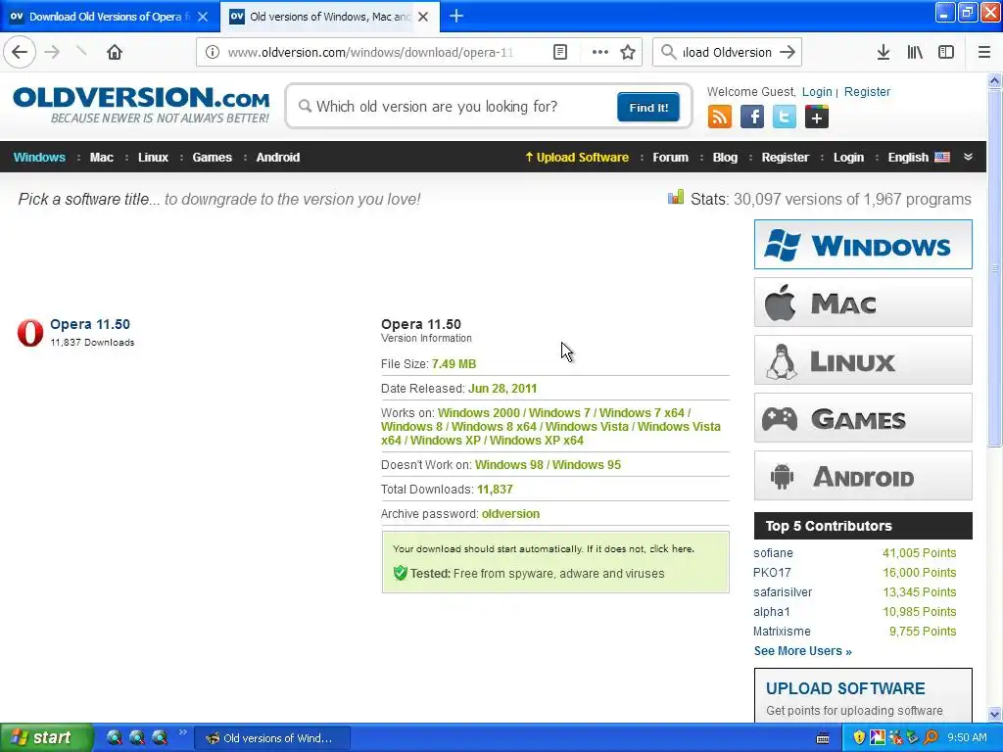
Task: Expand the language selector chevron
Action: pos(969,158)
